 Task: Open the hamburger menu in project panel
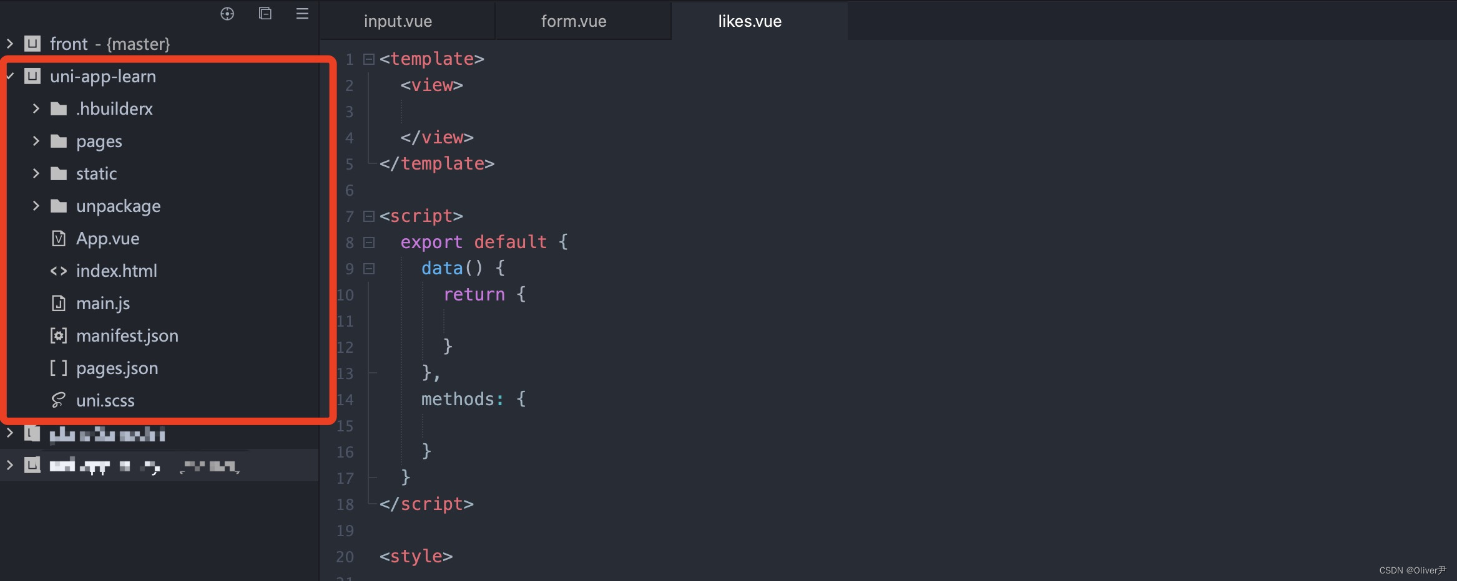point(302,13)
